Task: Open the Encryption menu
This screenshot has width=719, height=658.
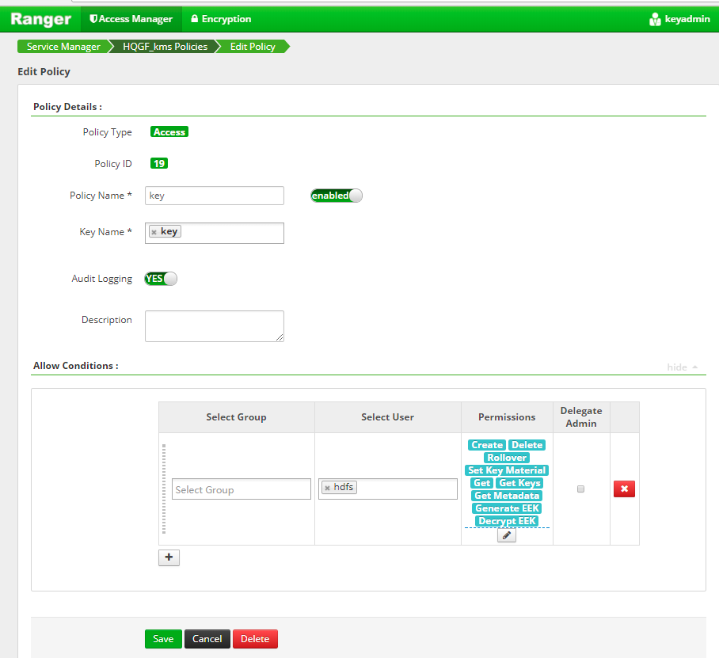Action: click(x=221, y=19)
